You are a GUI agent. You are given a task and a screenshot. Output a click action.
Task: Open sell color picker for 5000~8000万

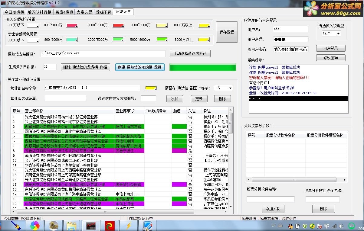click(x=162, y=39)
